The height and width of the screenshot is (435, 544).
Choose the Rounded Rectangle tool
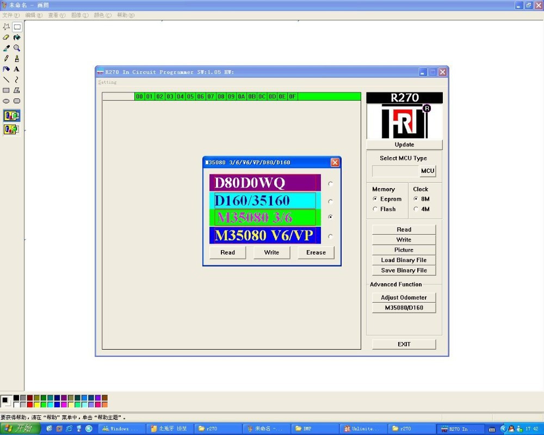click(x=17, y=101)
